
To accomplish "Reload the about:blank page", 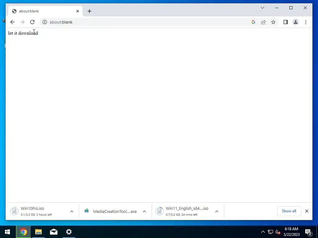I will pos(32,22).
